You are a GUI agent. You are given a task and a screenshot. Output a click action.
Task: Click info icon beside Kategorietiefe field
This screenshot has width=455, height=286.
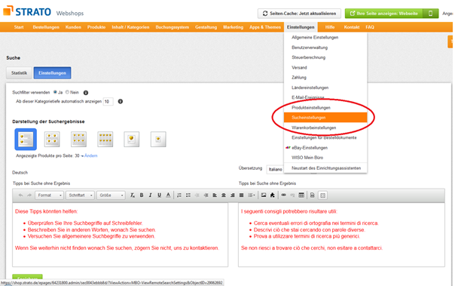[x=120, y=101]
